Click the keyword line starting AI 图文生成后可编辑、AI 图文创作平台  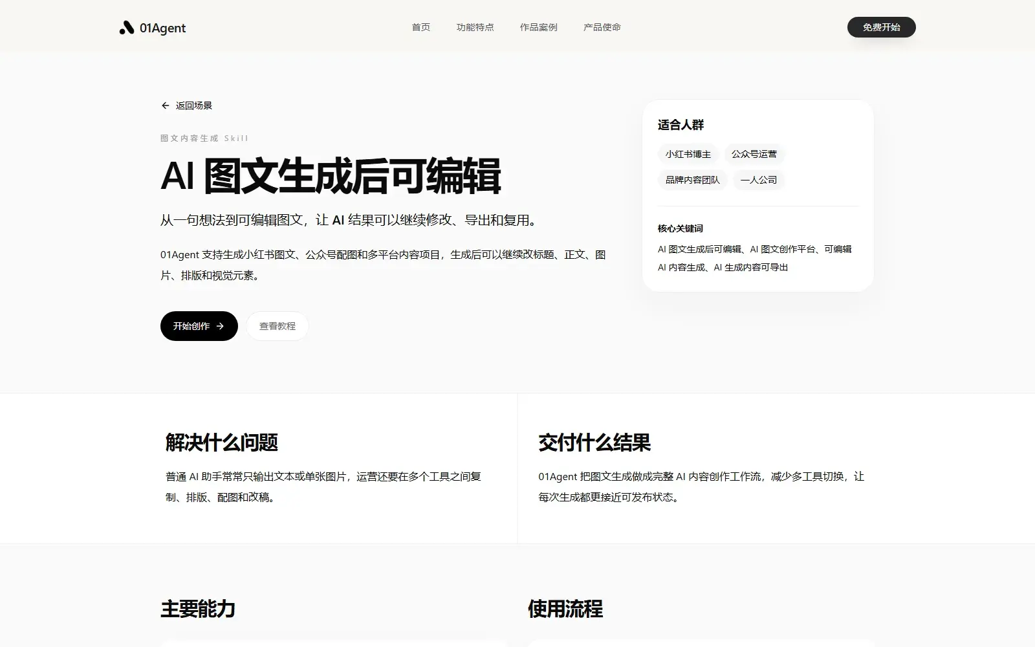(755, 258)
